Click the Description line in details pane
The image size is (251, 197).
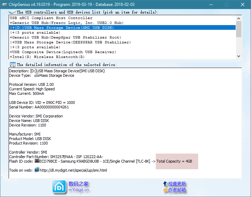coord(57,71)
